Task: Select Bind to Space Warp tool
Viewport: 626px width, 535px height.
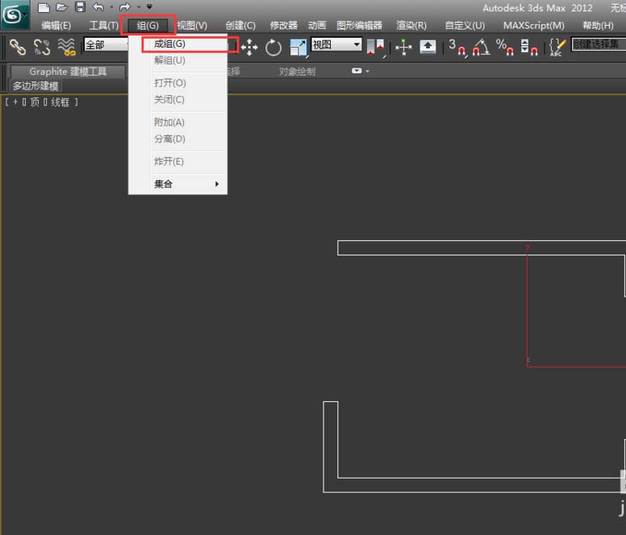Action: click(67, 47)
